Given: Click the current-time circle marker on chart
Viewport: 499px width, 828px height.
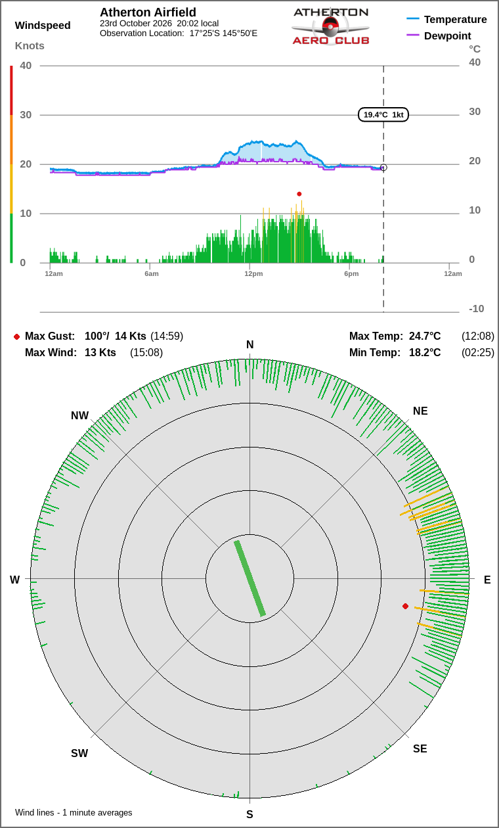Looking at the screenshot, I should (x=383, y=168).
